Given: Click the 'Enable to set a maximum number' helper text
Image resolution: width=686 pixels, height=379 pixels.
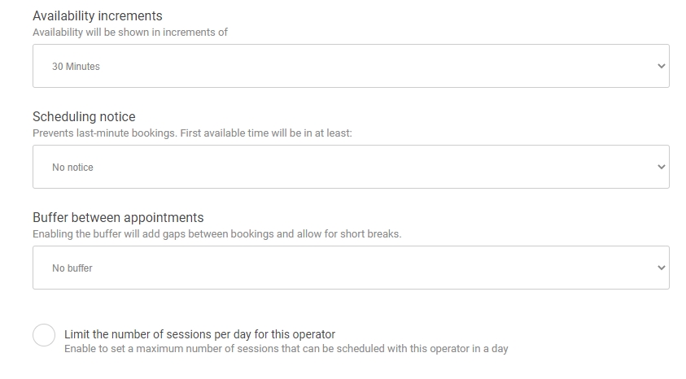Looking at the screenshot, I should [x=286, y=349].
